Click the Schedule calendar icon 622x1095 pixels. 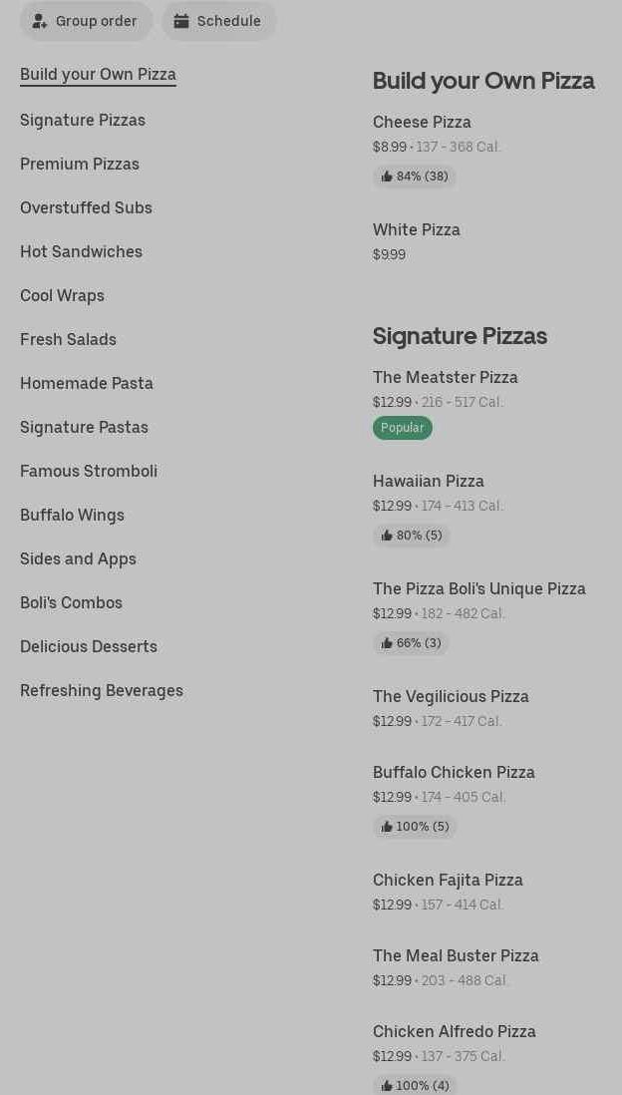tap(181, 21)
